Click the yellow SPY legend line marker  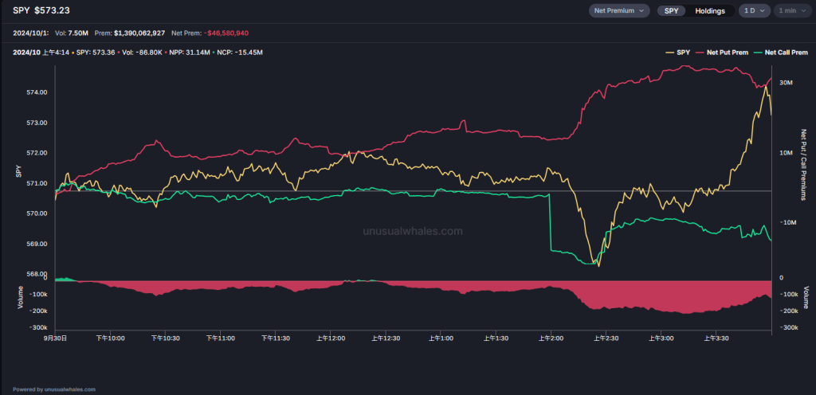coord(670,53)
